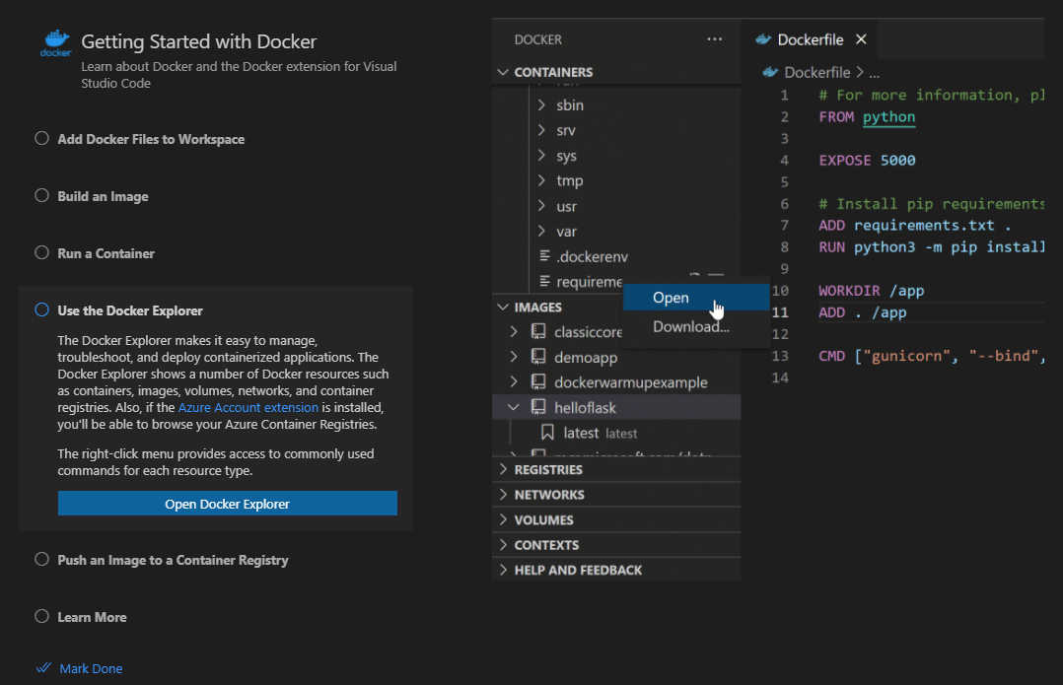Expand the dockerwarmupexample image chevron
The image size is (1063, 685).
pyautogui.click(x=513, y=381)
